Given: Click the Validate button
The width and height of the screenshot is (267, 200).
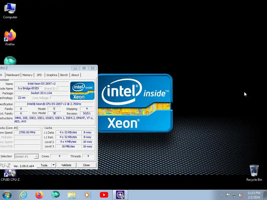Looking at the screenshot, I should pyautogui.click(x=66, y=165).
